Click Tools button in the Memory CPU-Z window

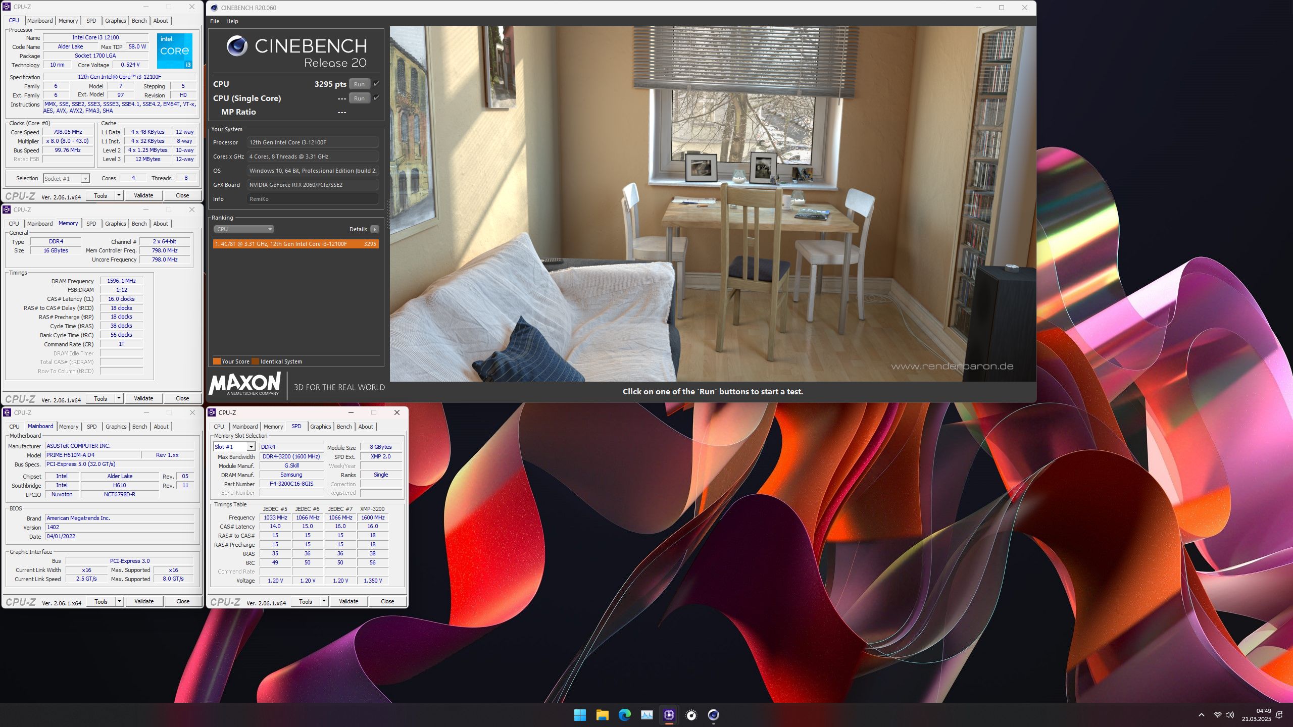pos(101,398)
